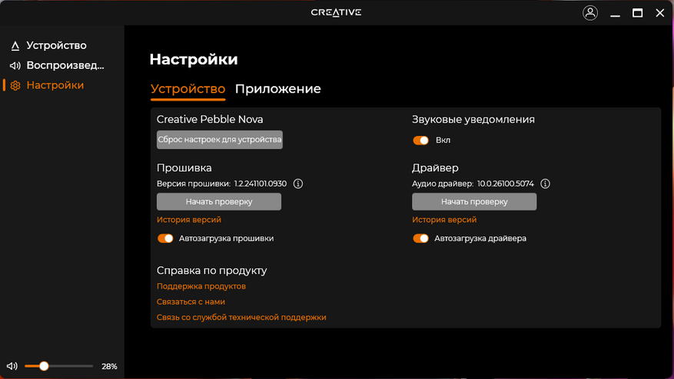Viewport: 674px width, 379px height.
Task: Click driver version 10.0.26100.5074 text
Action: tap(506, 183)
